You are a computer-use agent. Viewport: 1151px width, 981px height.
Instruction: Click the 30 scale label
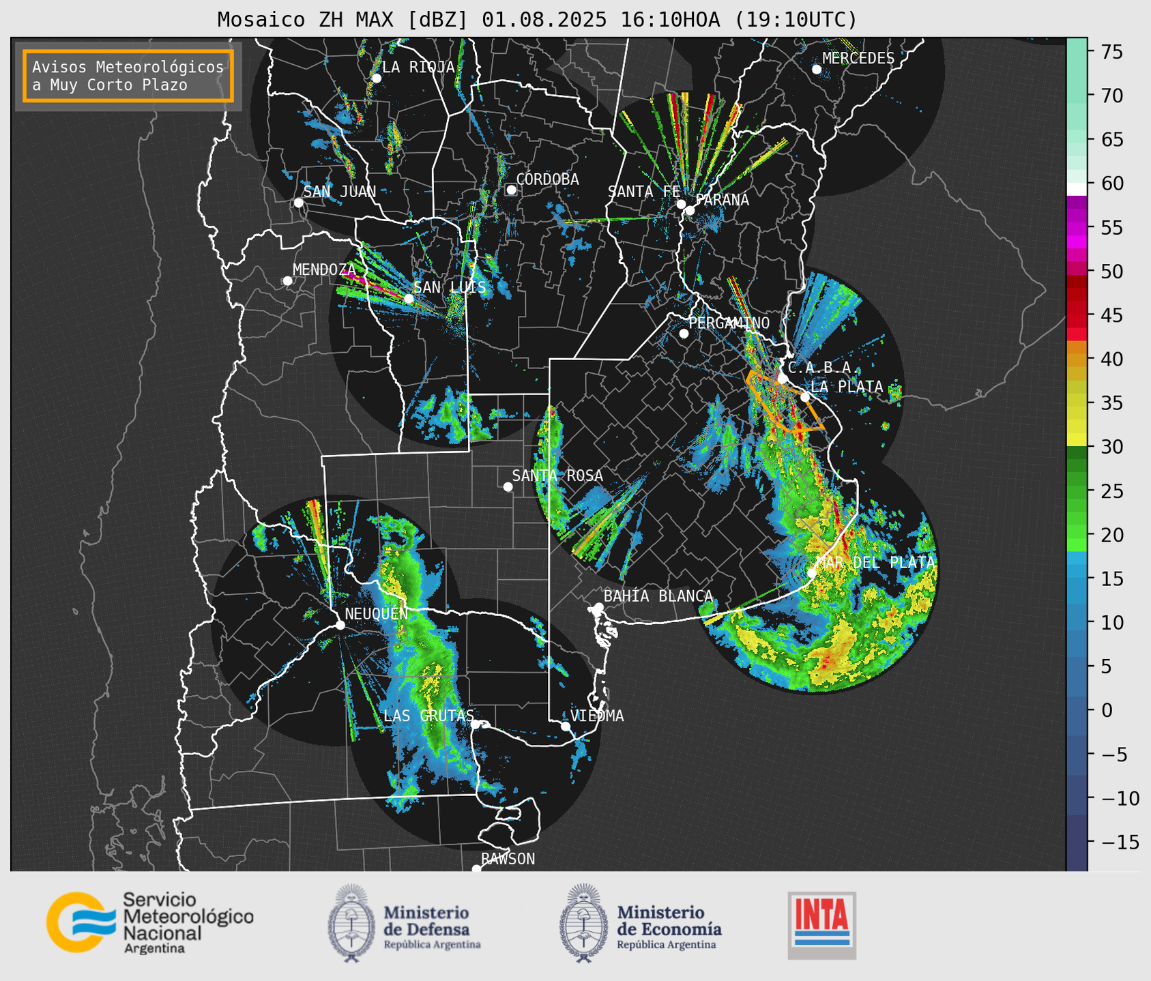(1112, 447)
